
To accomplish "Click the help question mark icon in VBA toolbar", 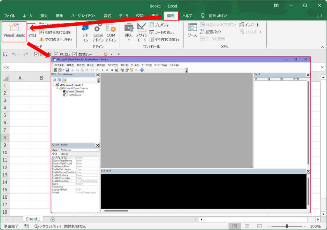I will coord(142,70).
